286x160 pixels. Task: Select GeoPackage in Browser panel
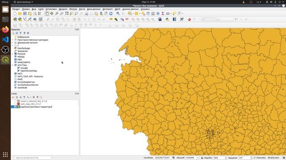[x=24, y=48]
